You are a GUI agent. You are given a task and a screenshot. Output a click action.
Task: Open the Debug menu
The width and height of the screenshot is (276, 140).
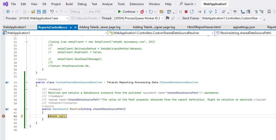[82, 4]
